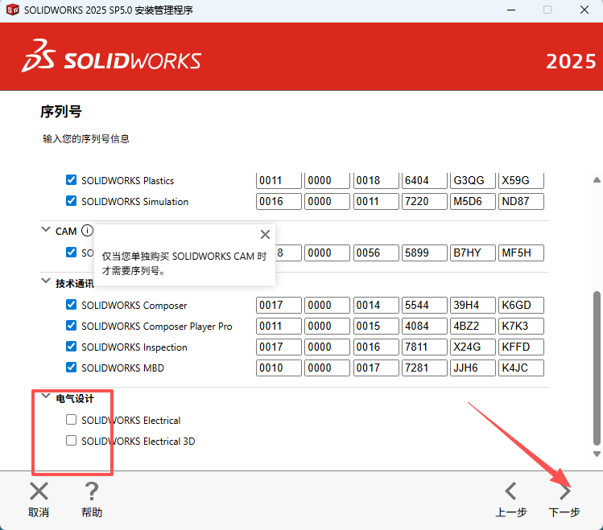Click the scrollbar down arrow
This screenshot has height=530, width=603.
597,454
